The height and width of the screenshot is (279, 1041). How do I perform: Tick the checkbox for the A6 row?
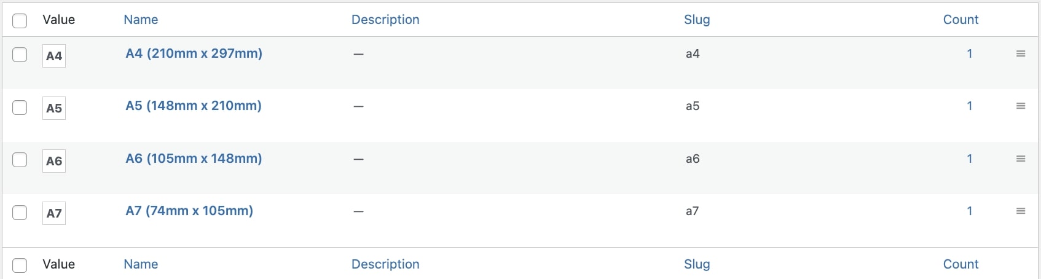(20, 160)
